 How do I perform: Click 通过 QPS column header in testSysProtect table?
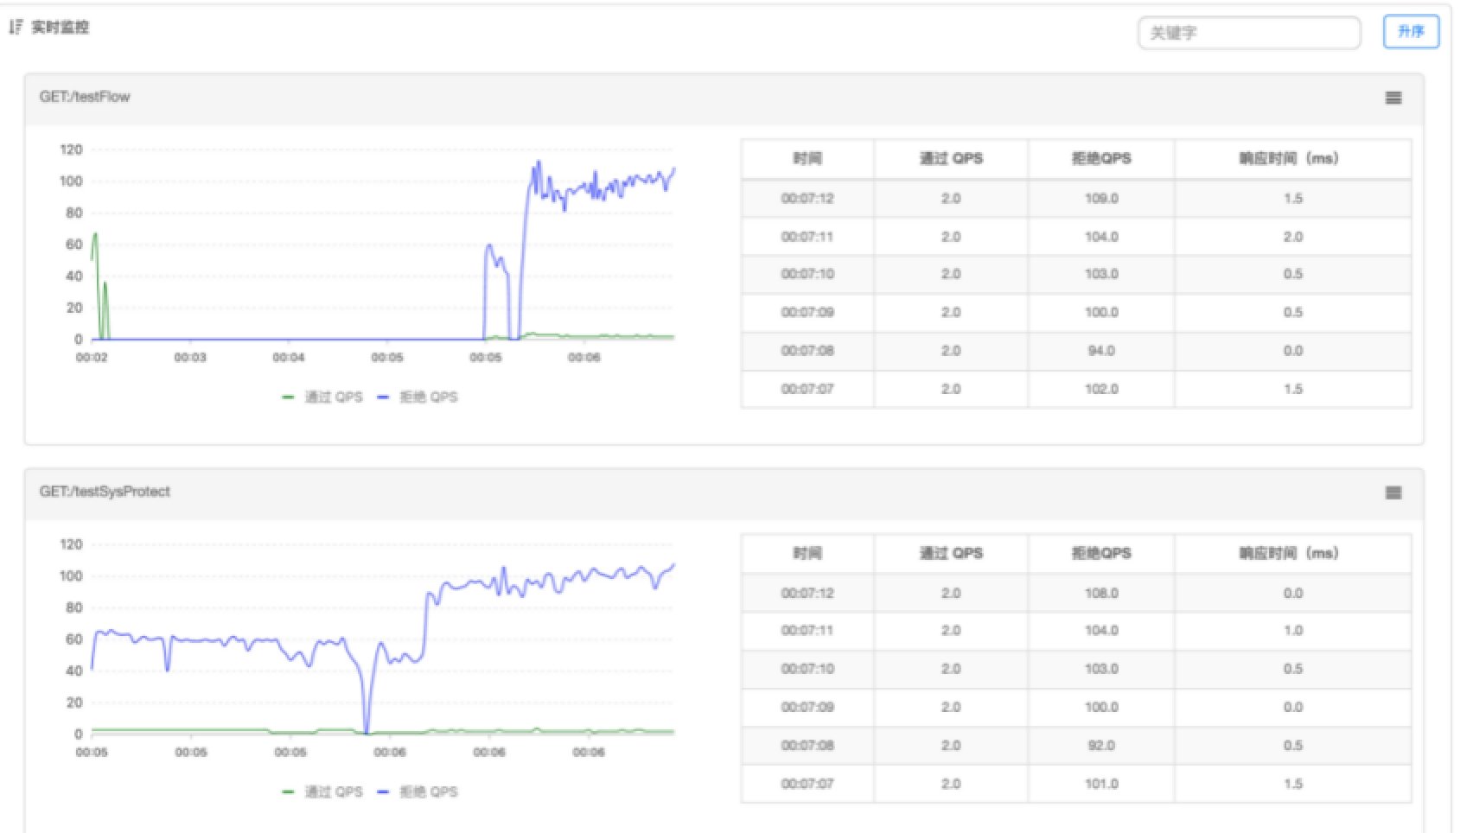[951, 554]
